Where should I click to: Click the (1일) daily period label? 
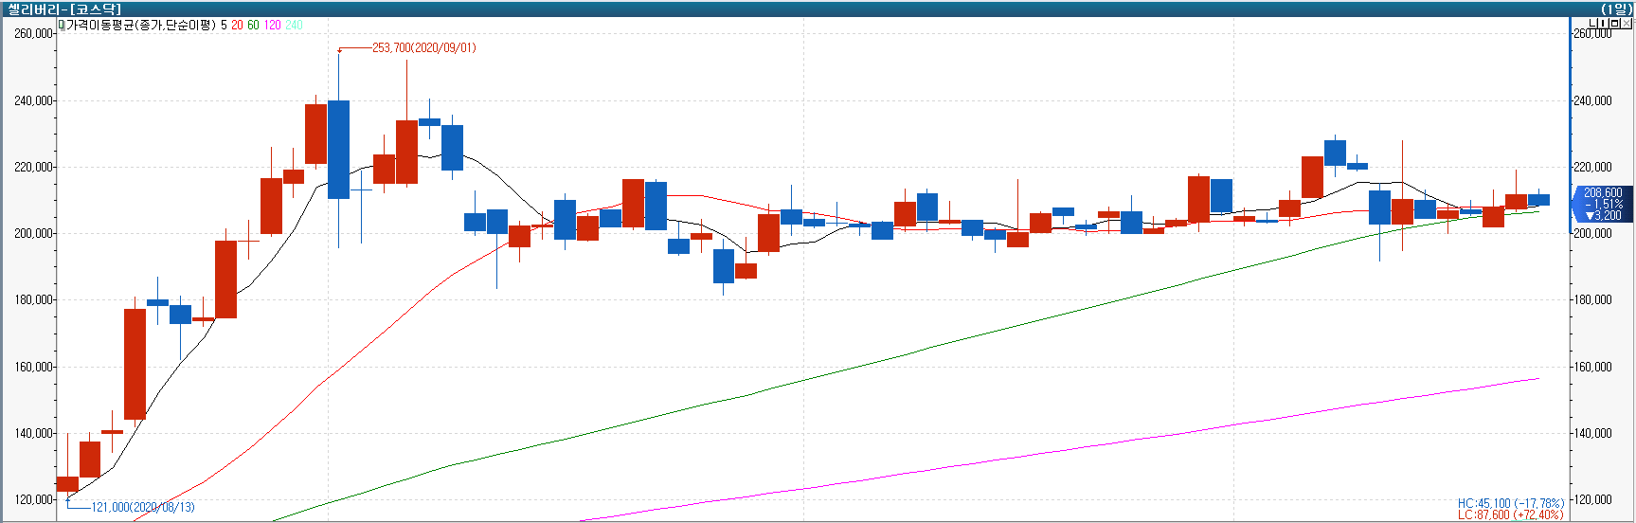coord(1616,9)
